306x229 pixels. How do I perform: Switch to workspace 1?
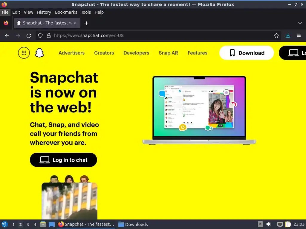13,224
